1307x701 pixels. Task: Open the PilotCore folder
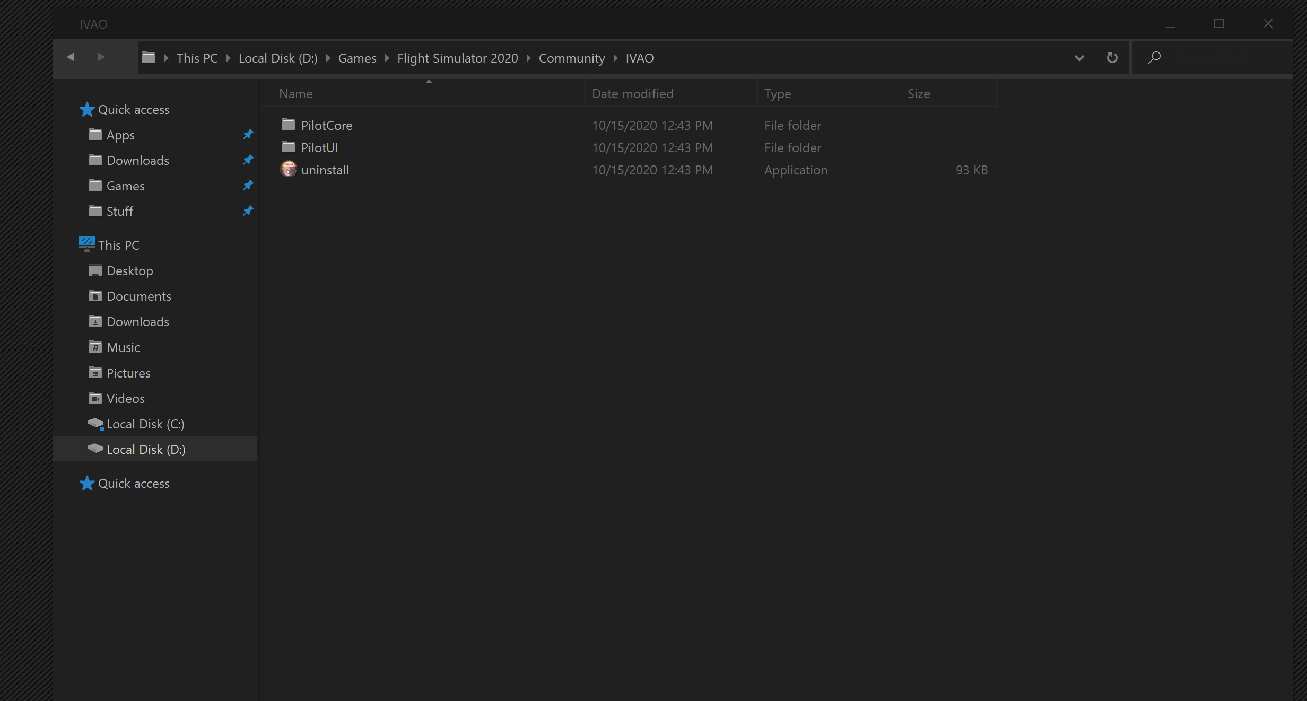point(326,126)
